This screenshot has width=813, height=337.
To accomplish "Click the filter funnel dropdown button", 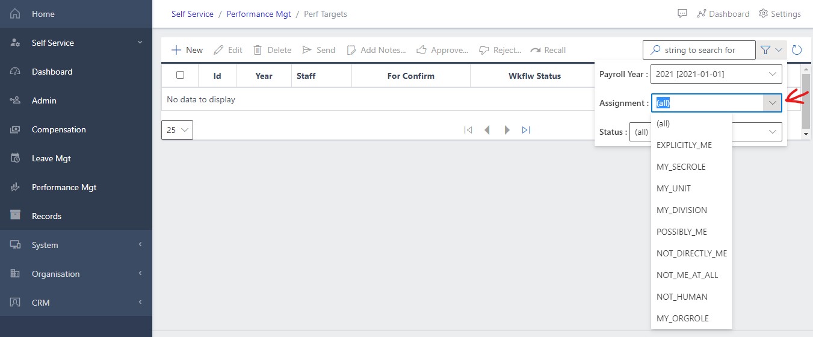I will click(771, 50).
